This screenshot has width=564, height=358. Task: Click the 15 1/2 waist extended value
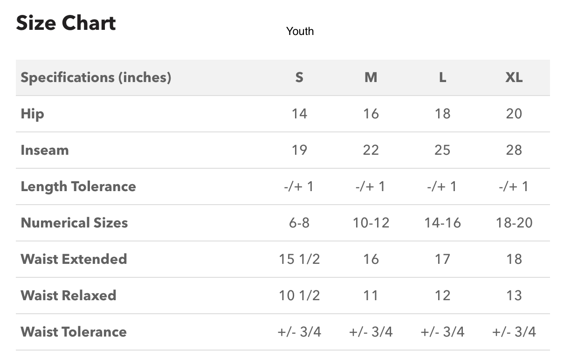pos(299,259)
